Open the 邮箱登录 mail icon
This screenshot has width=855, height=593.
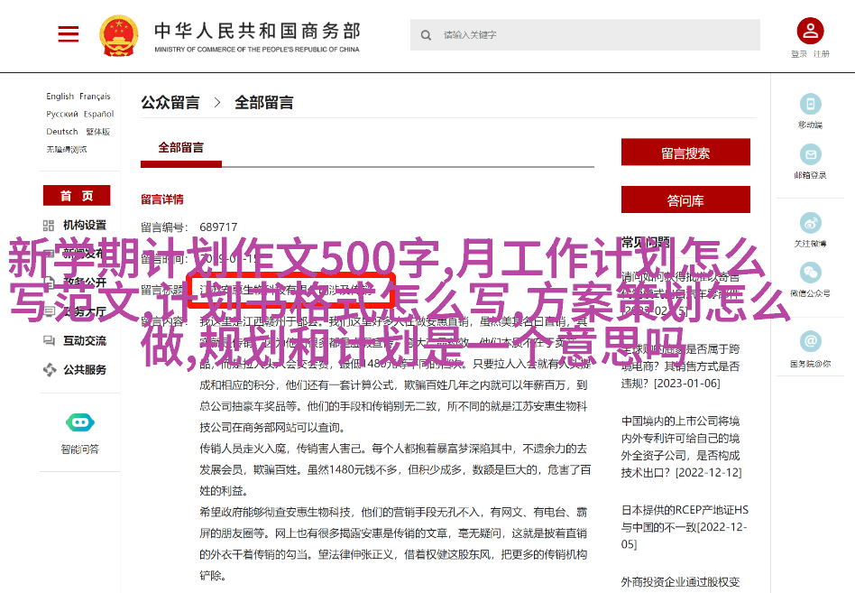[x=810, y=154]
